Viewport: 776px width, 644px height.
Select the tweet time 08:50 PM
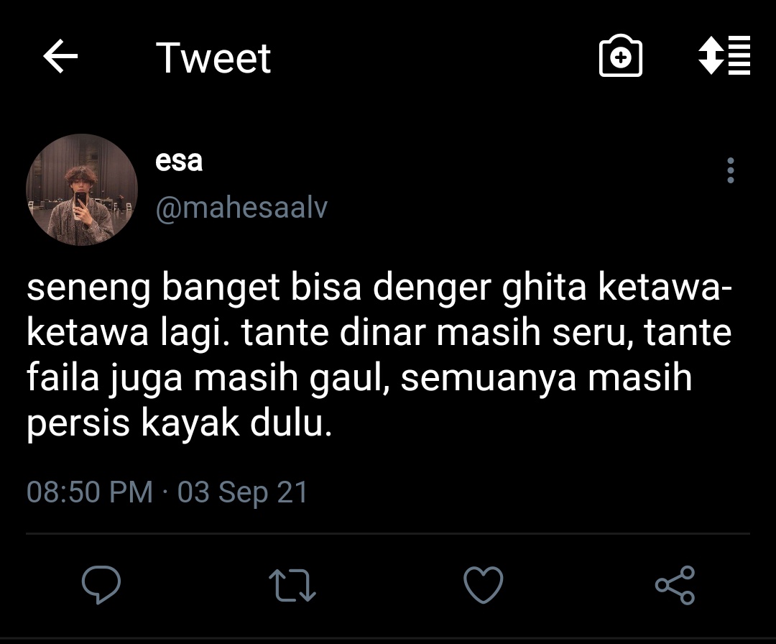click(90, 492)
